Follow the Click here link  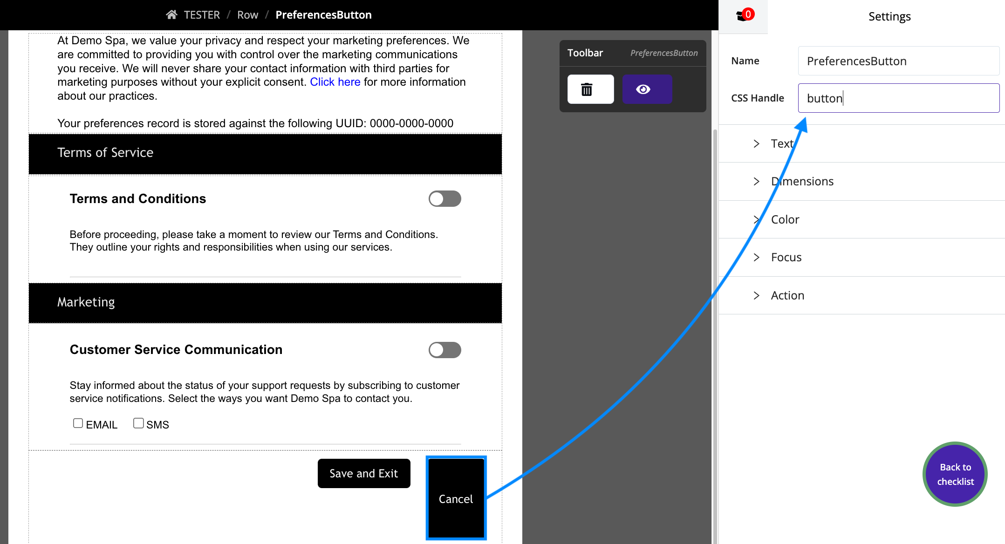335,82
